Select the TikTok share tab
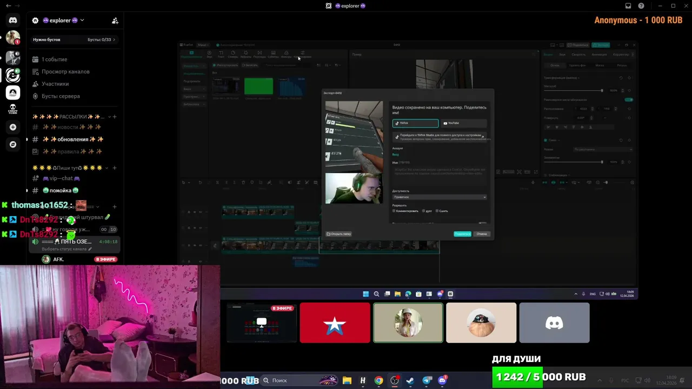This screenshot has width=692, height=389. tap(415, 123)
